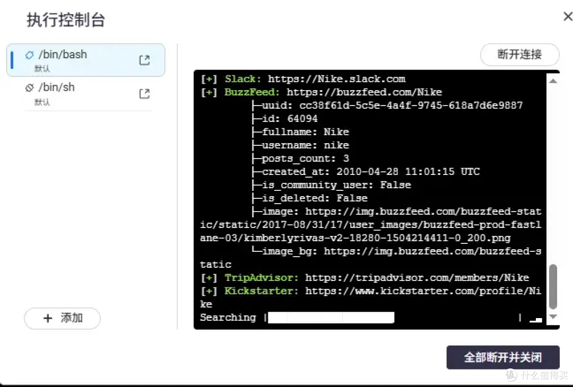
Task: Open /bin/bash session in new window icon
Action: (x=145, y=60)
